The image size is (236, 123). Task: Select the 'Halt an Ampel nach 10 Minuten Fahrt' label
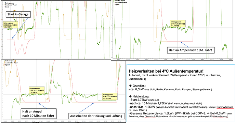point(39,114)
